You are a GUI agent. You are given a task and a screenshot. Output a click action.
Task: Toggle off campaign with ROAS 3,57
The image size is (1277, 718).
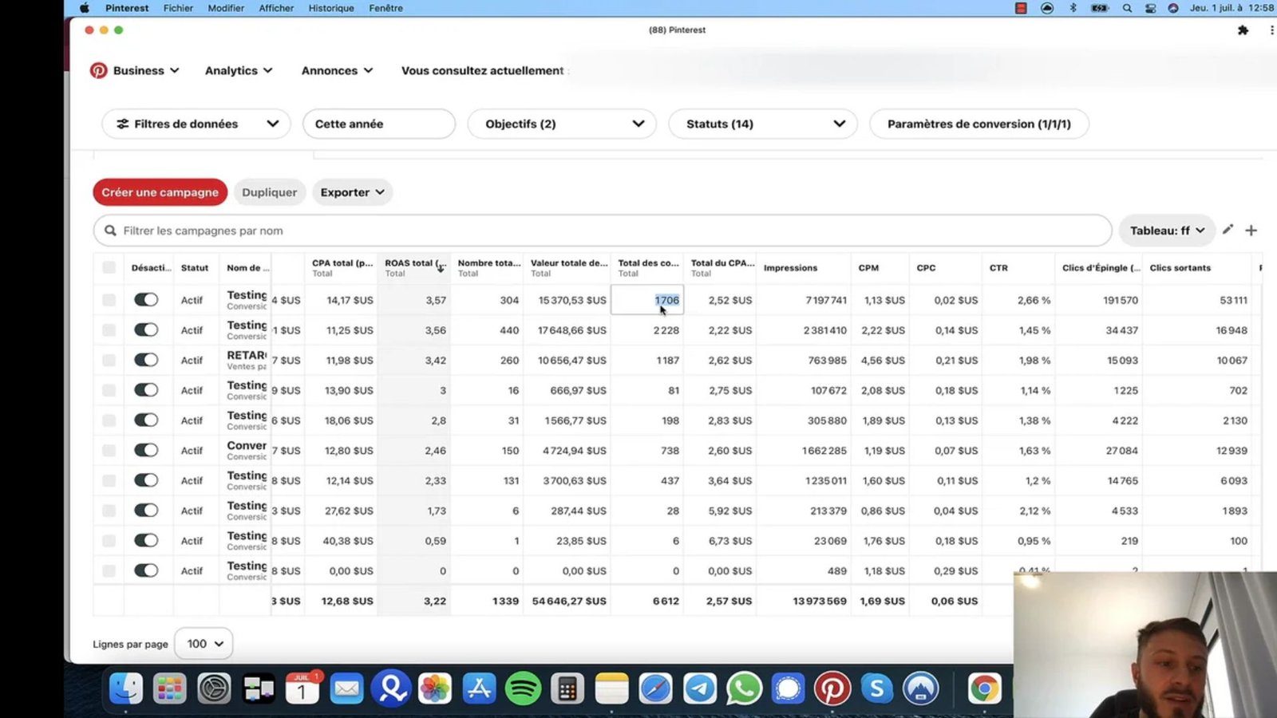146,300
